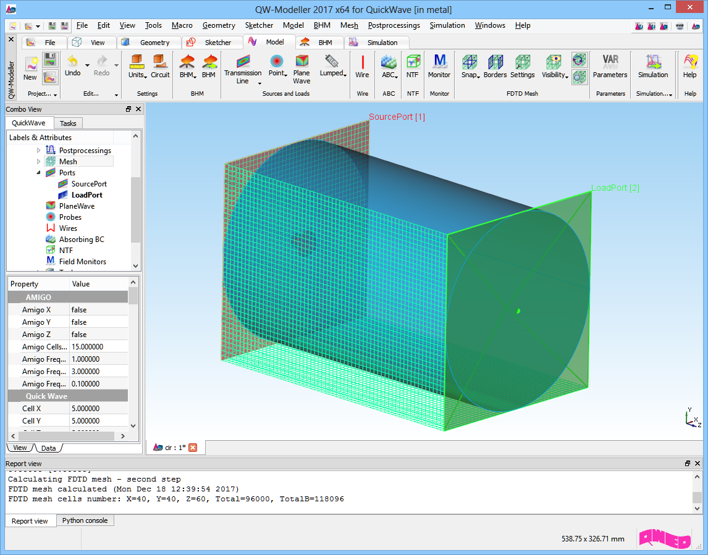Click the Amigo Z value false
Image resolution: width=708 pixels, height=555 pixels.
point(98,335)
